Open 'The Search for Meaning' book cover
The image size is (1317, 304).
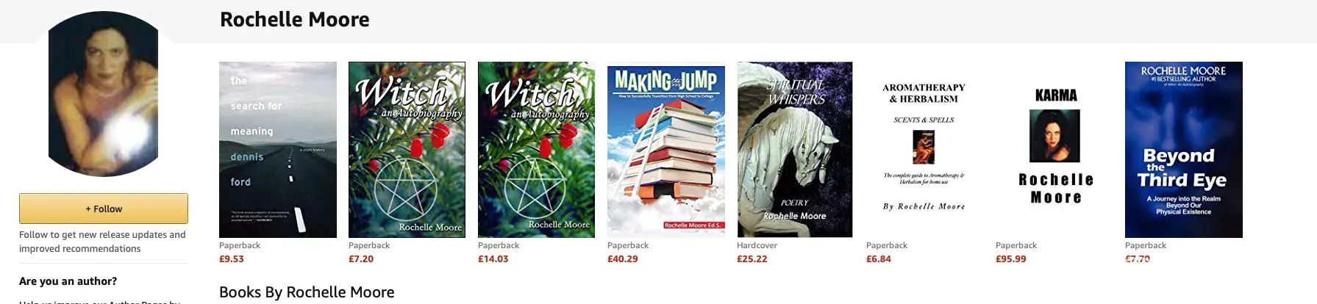click(x=278, y=150)
